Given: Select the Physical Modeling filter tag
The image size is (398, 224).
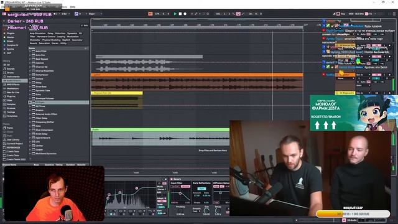Looking at the screenshot, I should point(51,40).
